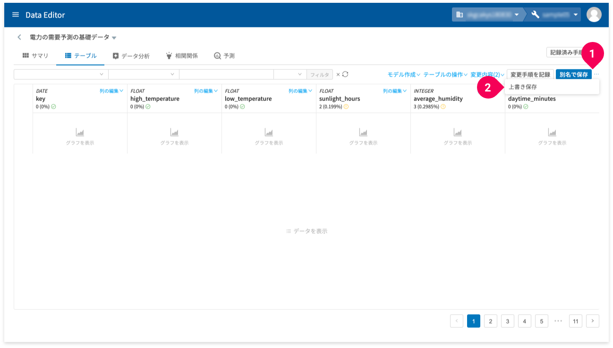
Task: Click the 記録済み手順 button
Action: pos(567,52)
